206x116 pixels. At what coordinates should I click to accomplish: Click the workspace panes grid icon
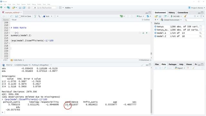coord(60,8)
